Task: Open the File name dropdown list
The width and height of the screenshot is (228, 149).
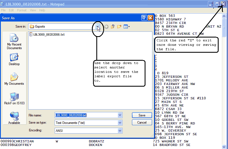Action: coord(120,115)
